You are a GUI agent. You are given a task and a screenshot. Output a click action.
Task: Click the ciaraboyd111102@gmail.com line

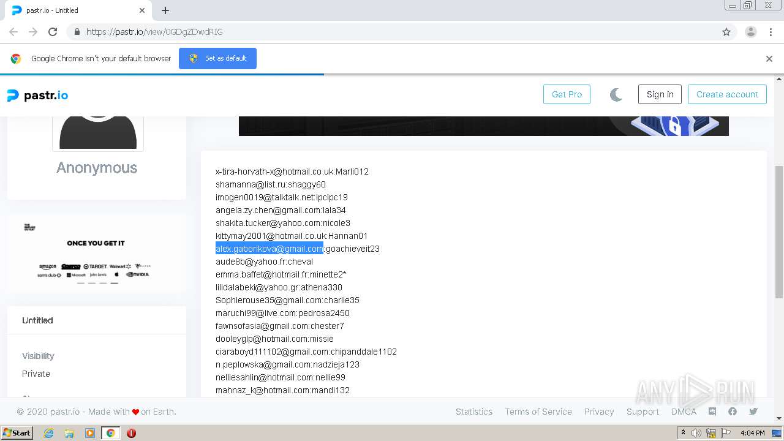[x=306, y=352]
